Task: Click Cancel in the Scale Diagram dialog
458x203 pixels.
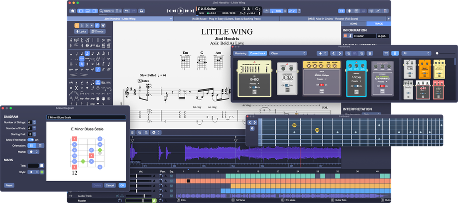Action: pos(110,185)
